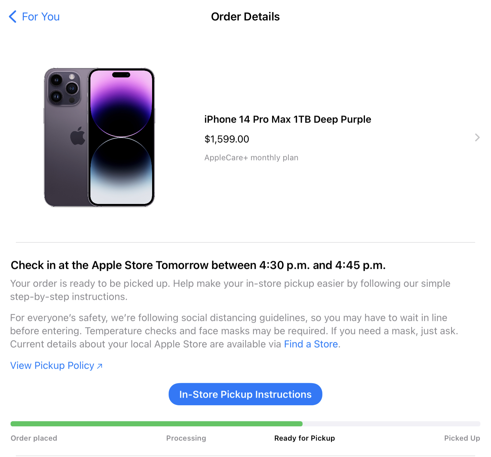Screen dimensions: 491x457
Task: Click the green filled progress bar
Action: tap(156, 424)
